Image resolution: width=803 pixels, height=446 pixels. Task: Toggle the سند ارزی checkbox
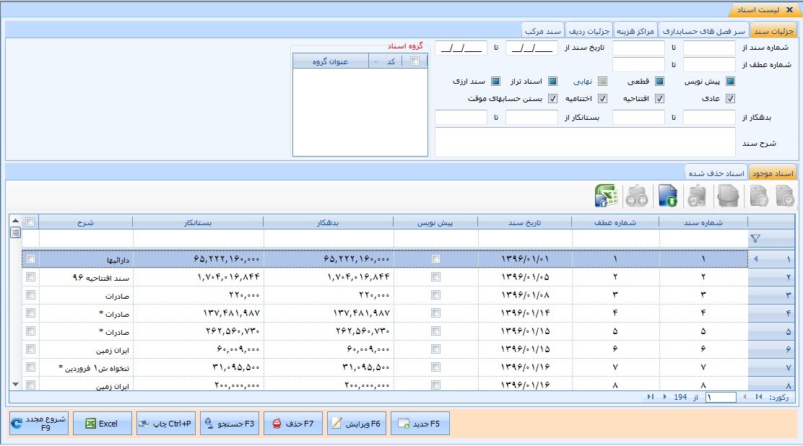pyautogui.click(x=495, y=82)
